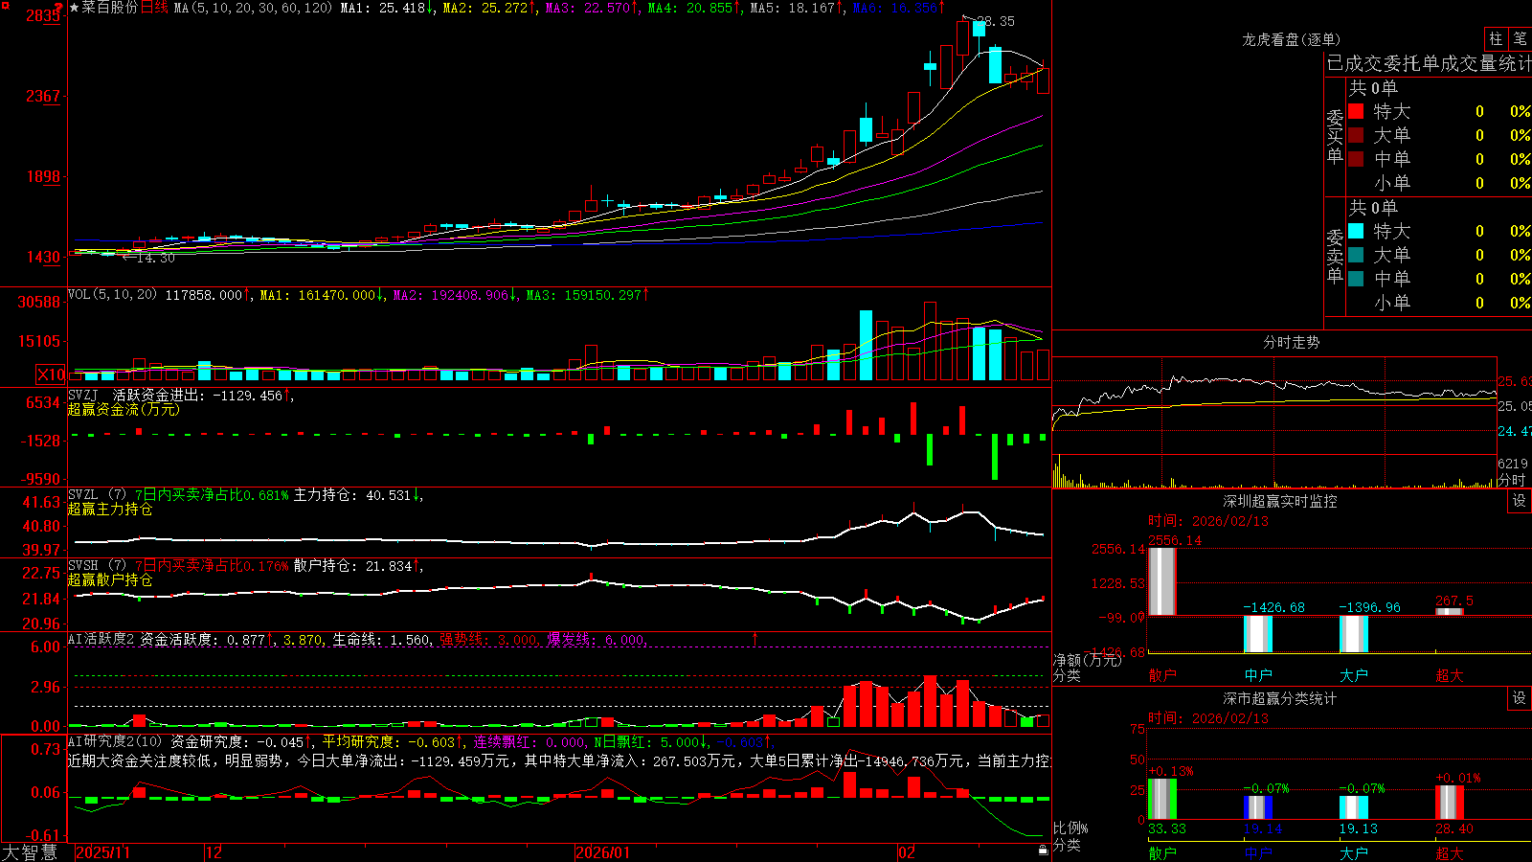The width and height of the screenshot is (1532, 862).
Task: Click the blue 中户 19.14 bar in 分类统计
Action: (x=1258, y=807)
